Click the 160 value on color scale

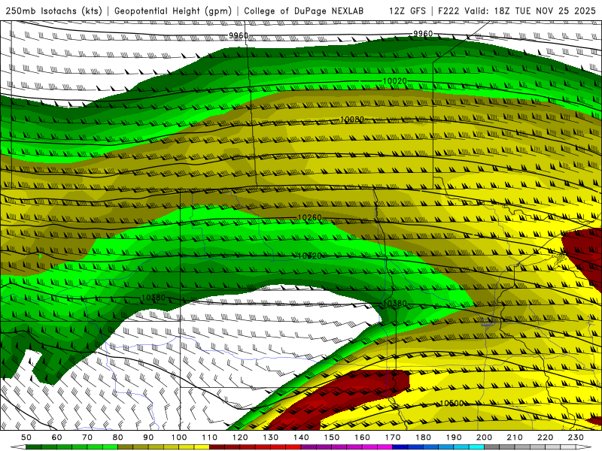click(x=362, y=437)
